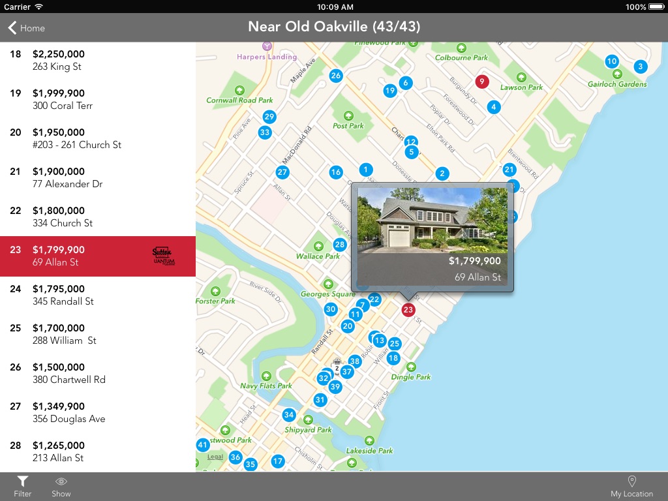Tap map pin 33
Image resolution: width=668 pixels, height=501 pixels.
pos(265,132)
